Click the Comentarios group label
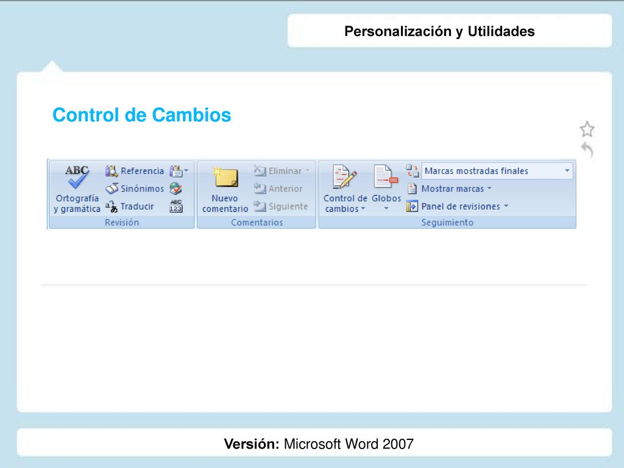 [257, 222]
